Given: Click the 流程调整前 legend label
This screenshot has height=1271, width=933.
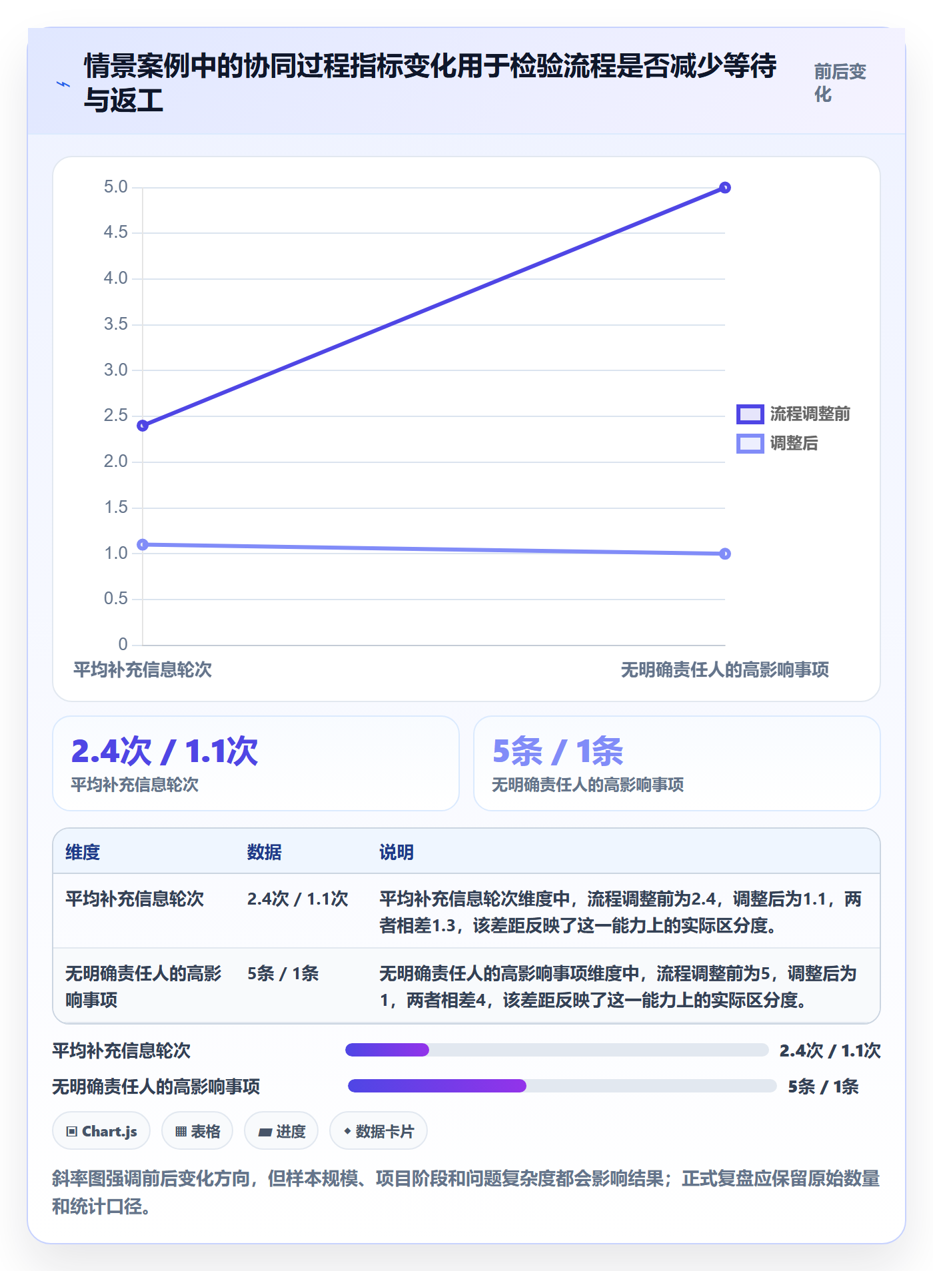Looking at the screenshot, I should (x=810, y=414).
